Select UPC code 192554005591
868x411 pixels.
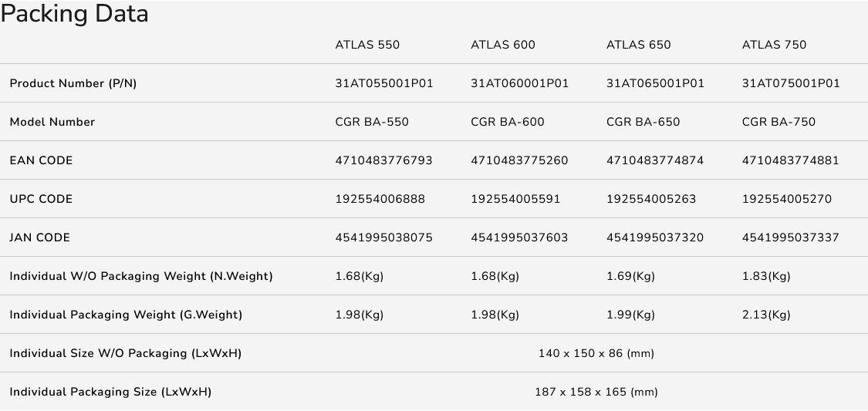515,199
